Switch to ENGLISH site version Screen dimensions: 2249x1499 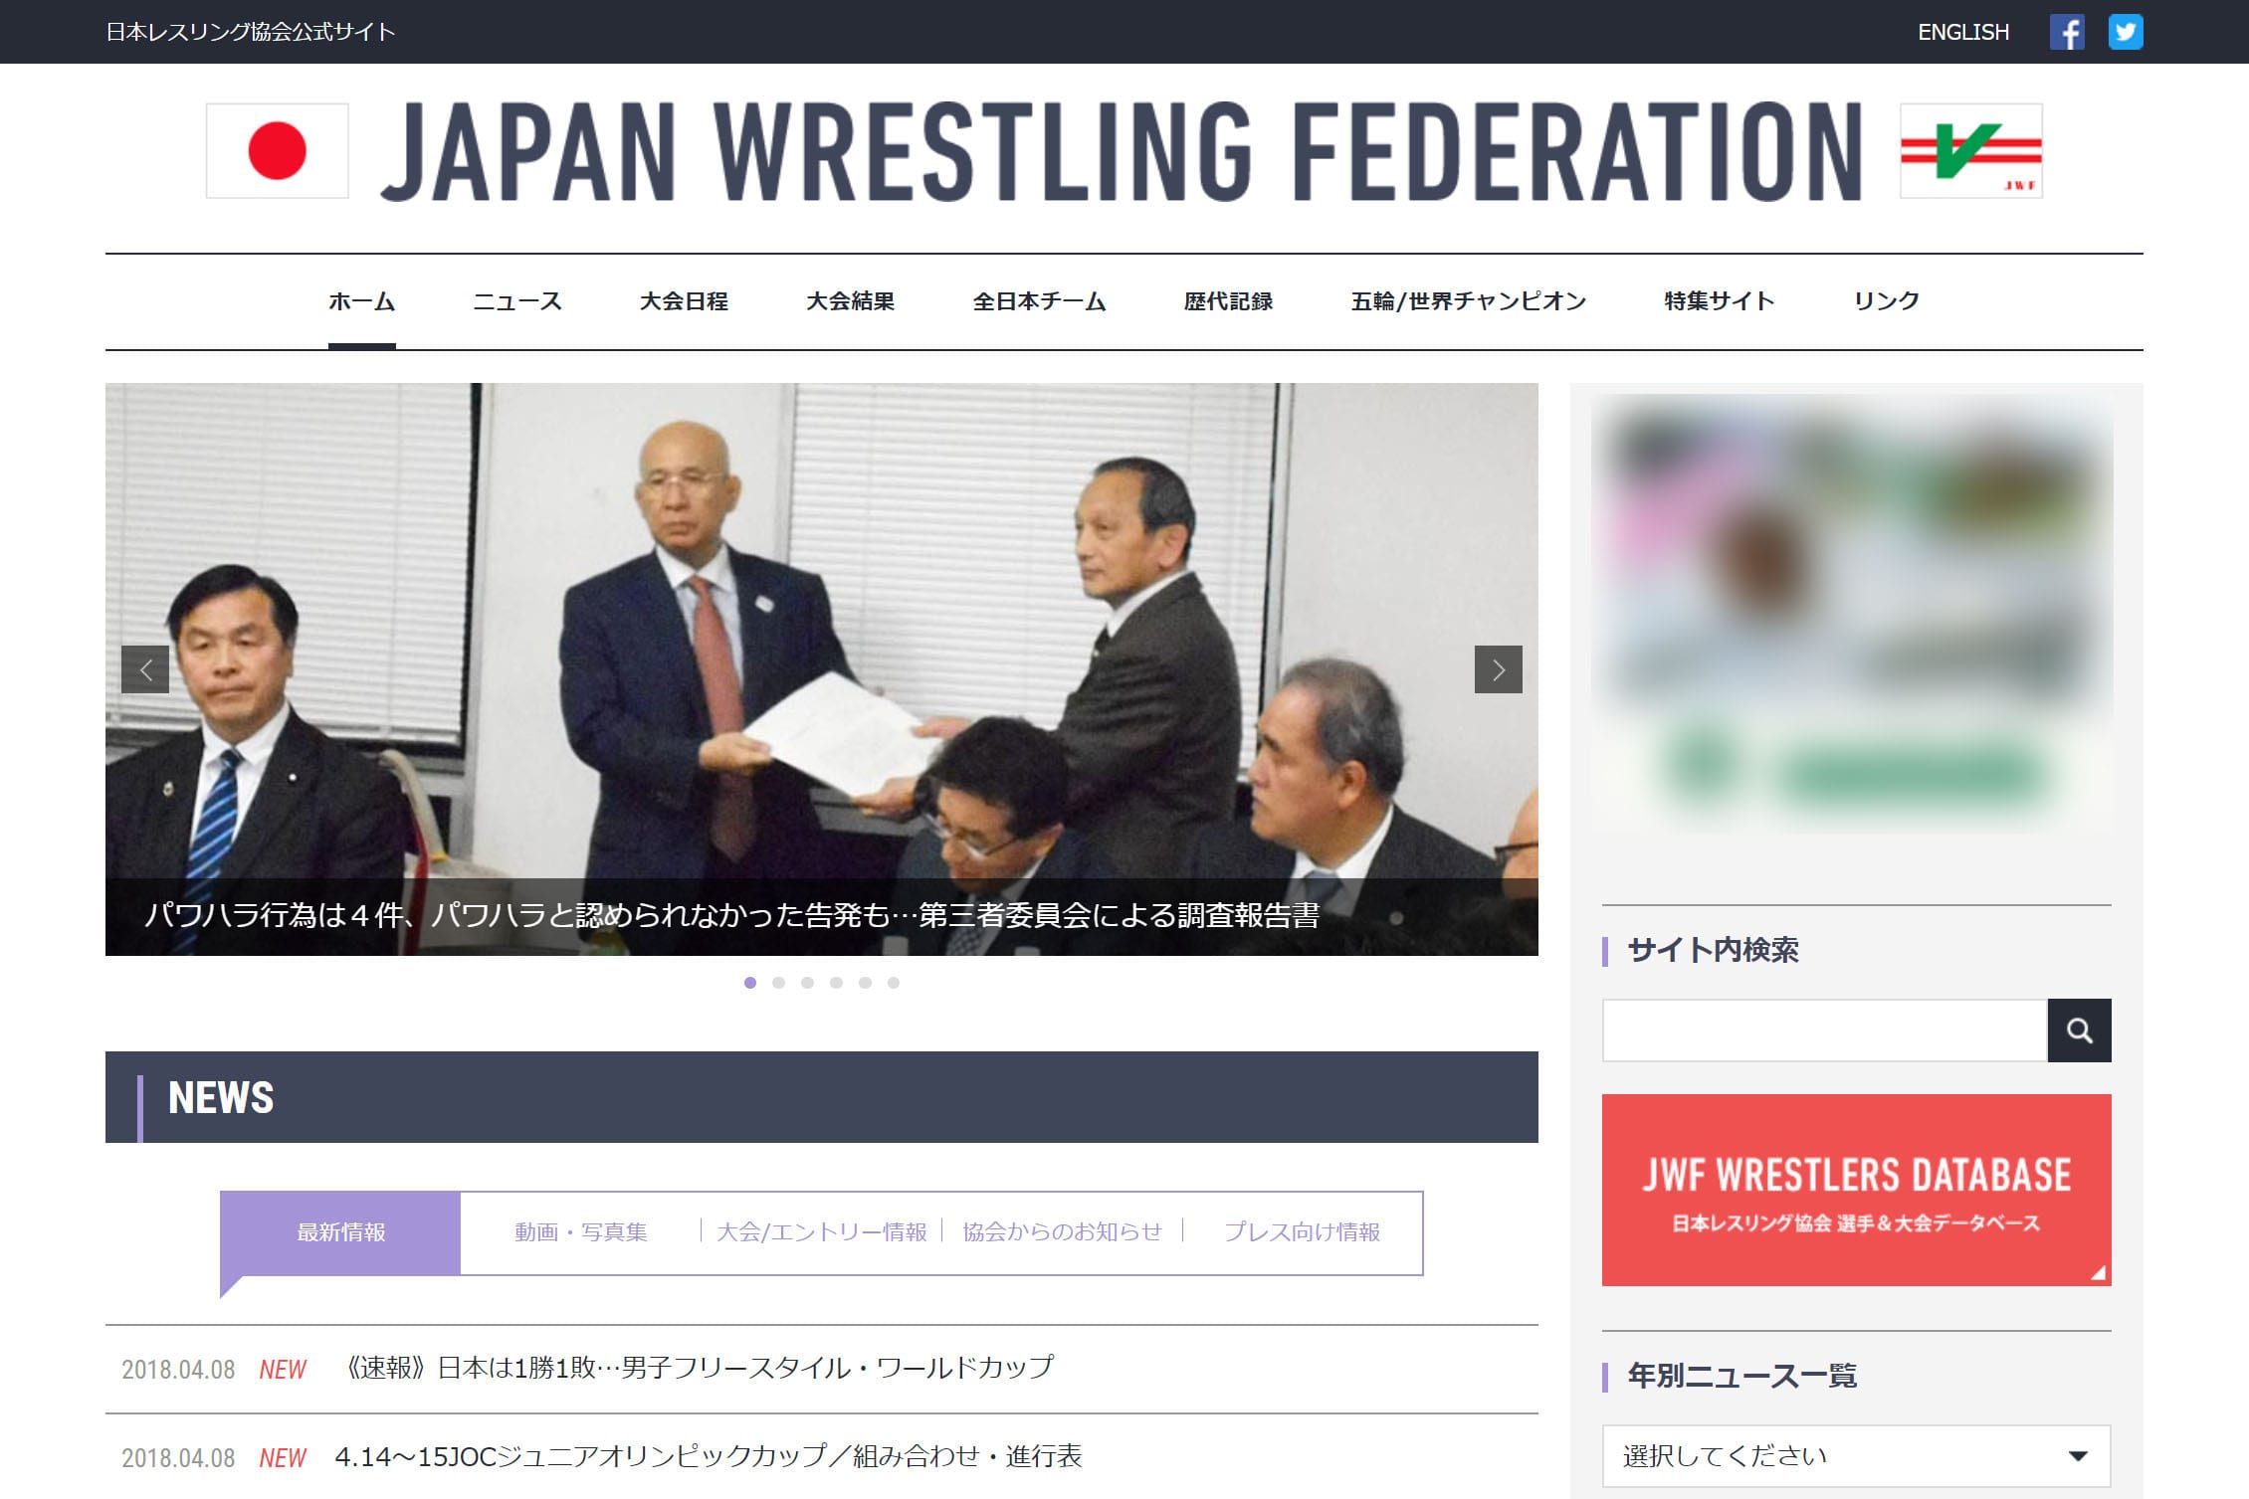[1963, 32]
